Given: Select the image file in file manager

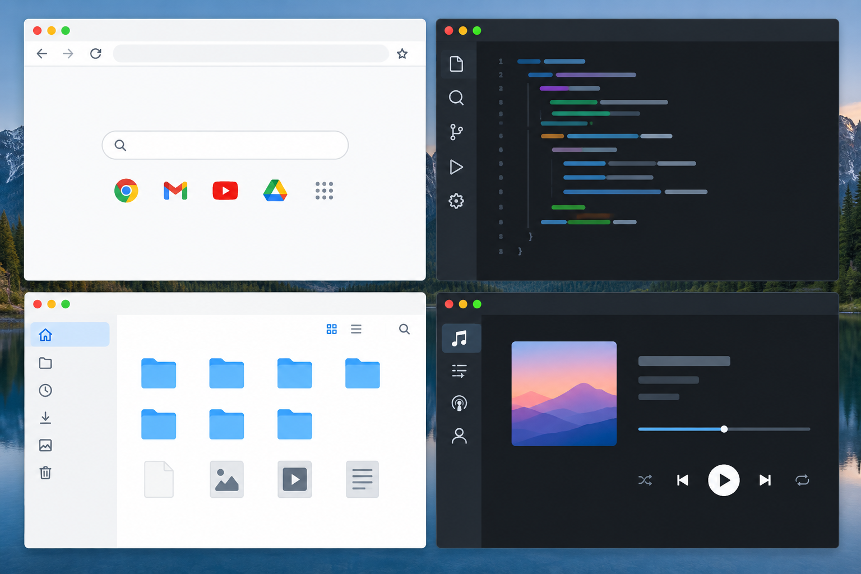Looking at the screenshot, I should tap(226, 479).
